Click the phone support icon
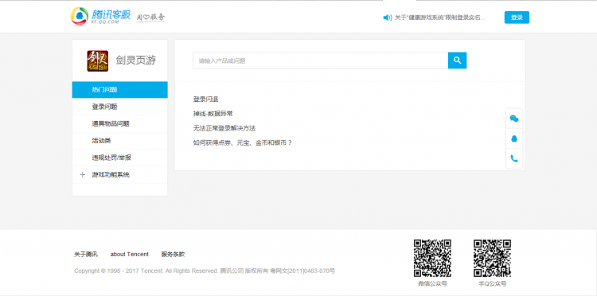Screen dimensions: 597x296 point(514,158)
